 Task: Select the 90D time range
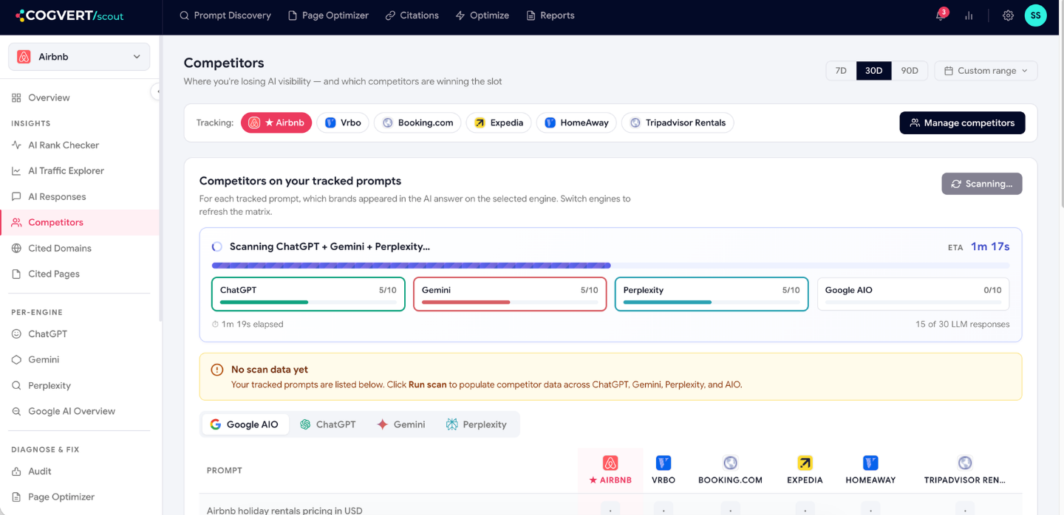[910, 71]
